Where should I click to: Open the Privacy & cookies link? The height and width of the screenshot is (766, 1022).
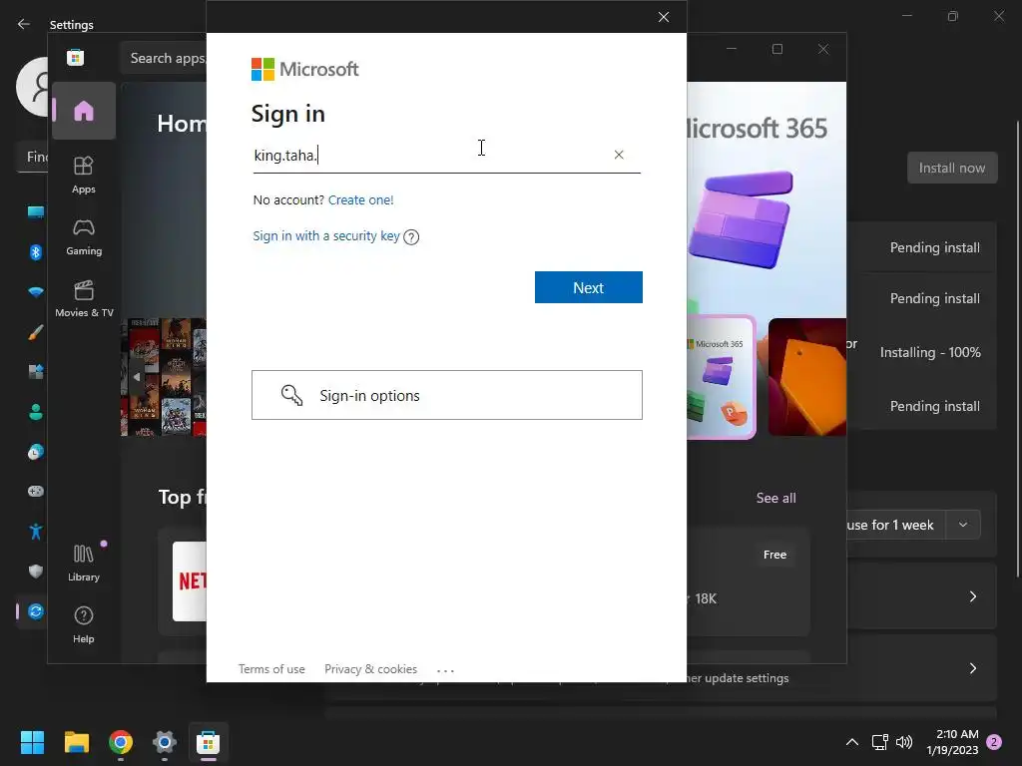click(x=370, y=669)
